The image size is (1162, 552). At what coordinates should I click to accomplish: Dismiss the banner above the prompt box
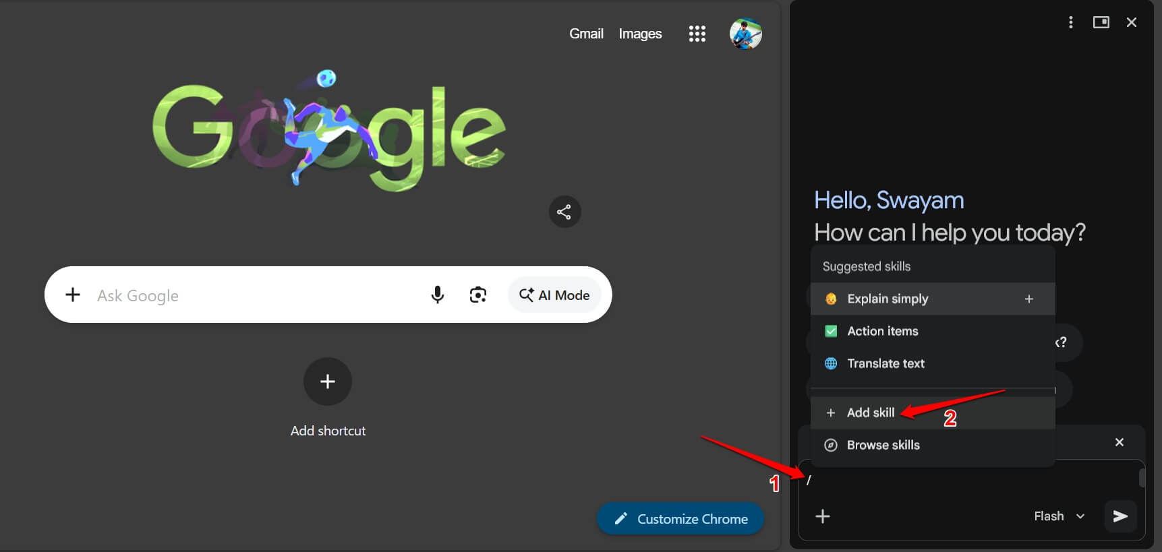point(1120,442)
